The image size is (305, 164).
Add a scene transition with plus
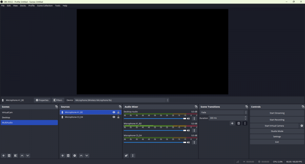232,123
